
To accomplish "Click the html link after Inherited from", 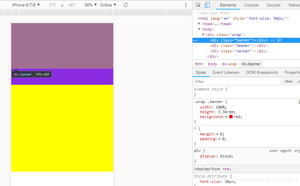I will click(227, 169).
